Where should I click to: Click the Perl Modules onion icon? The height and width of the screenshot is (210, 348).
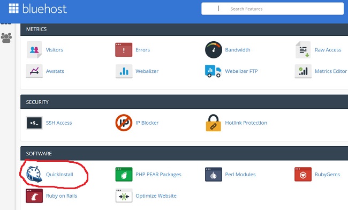click(x=214, y=174)
